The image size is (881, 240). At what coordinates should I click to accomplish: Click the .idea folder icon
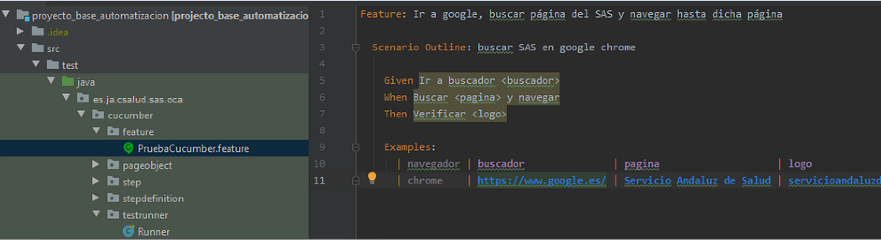pyautogui.click(x=38, y=32)
